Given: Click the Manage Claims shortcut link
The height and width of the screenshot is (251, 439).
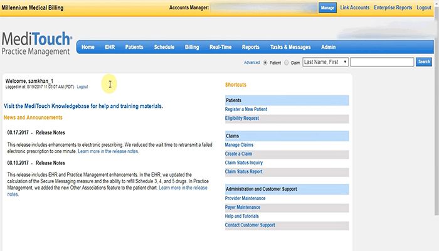Looking at the screenshot, I should tap(239, 145).
